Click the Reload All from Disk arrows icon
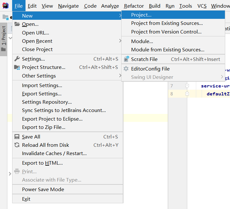The height and width of the screenshot is (209, 230). point(17,145)
